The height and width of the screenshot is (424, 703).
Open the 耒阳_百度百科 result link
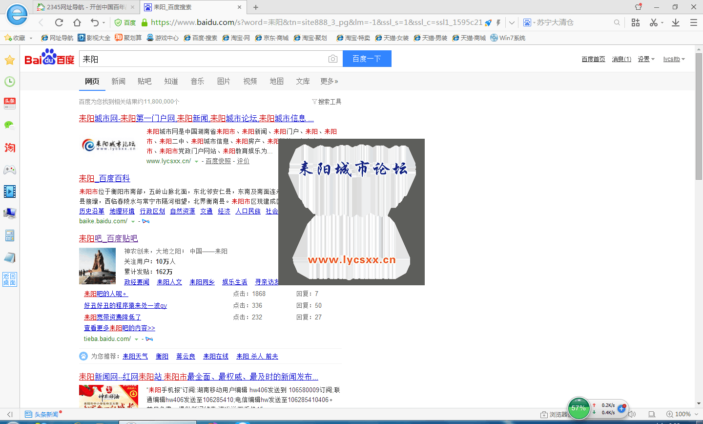(x=104, y=178)
